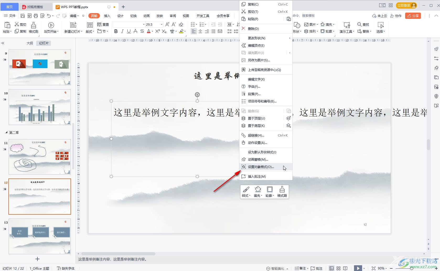Toggle Underline formatting
This screenshot has width=440, height=271.
coord(129,31)
